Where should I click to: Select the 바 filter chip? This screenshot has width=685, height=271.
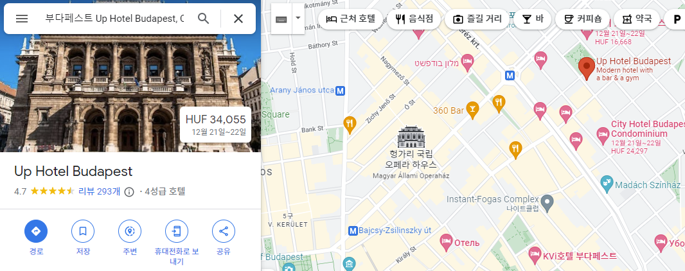tap(533, 19)
